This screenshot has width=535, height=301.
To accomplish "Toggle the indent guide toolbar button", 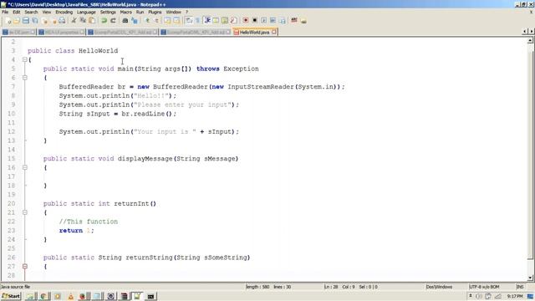I will (x=206, y=21).
